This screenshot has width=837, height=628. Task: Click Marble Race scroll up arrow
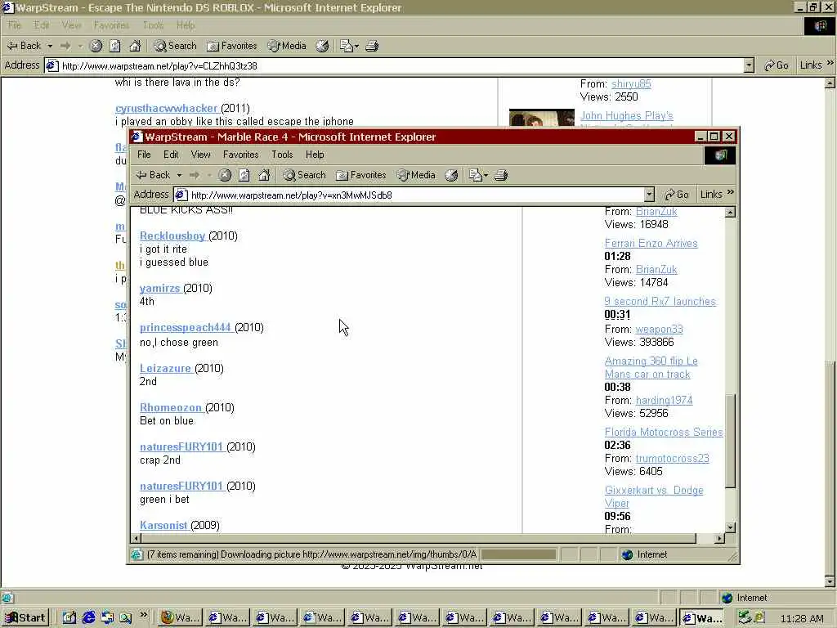tap(730, 213)
